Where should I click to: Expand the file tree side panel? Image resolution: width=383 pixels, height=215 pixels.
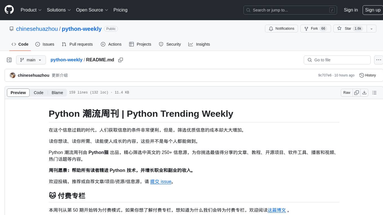pos(9,60)
